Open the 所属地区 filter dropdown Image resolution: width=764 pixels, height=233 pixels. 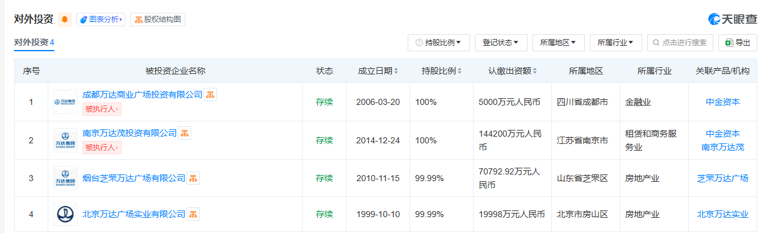pyautogui.click(x=559, y=43)
